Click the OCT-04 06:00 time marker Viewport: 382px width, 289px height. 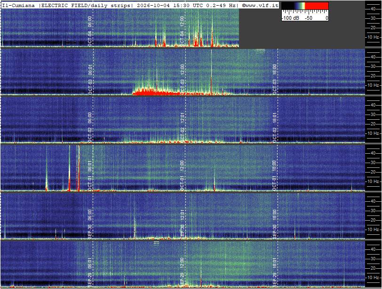click(90, 31)
